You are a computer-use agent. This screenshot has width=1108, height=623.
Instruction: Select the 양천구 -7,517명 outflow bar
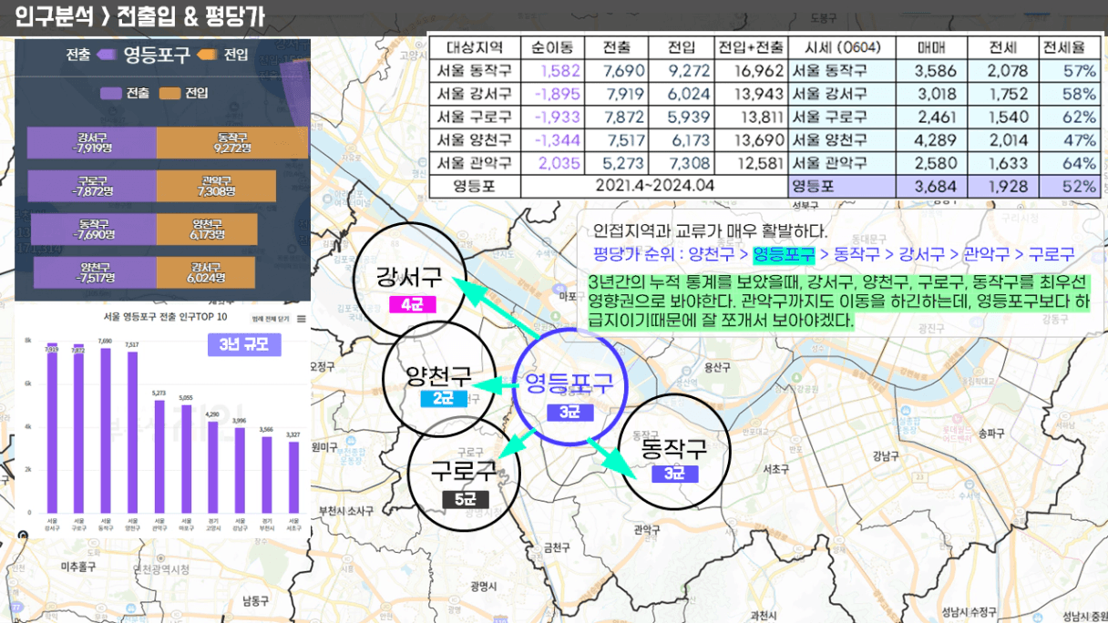(95, 271)
